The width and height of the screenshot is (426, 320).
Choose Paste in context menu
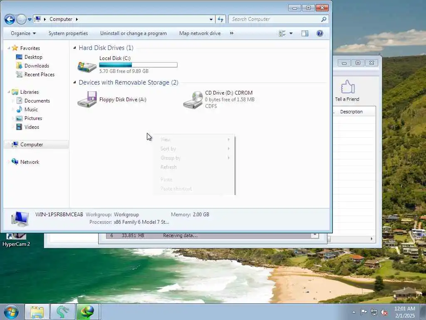tap(195, 180)
